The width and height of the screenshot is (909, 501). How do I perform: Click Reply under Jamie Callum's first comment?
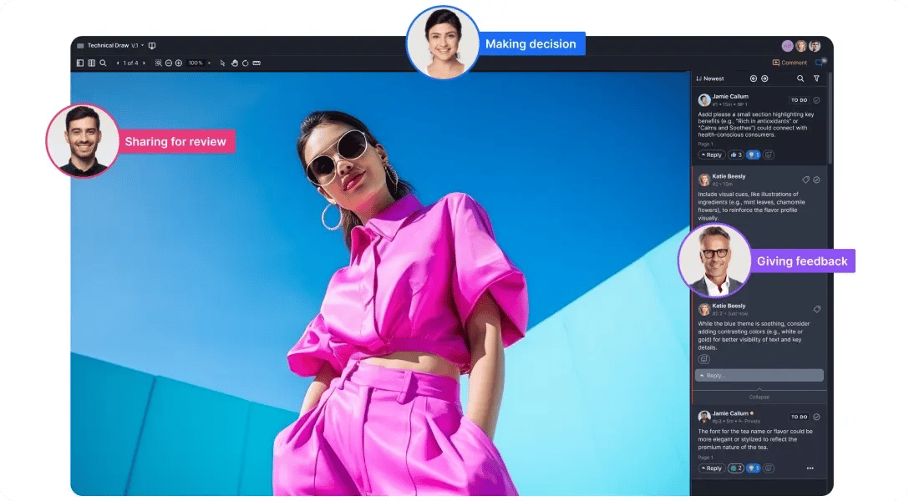(x=712, y=154)
